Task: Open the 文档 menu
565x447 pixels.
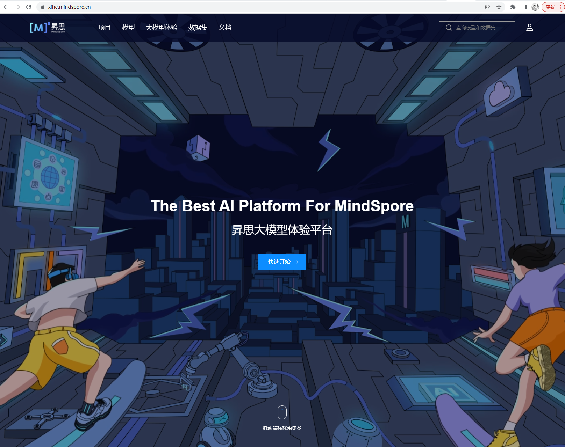Action: (x=225, y=28)
